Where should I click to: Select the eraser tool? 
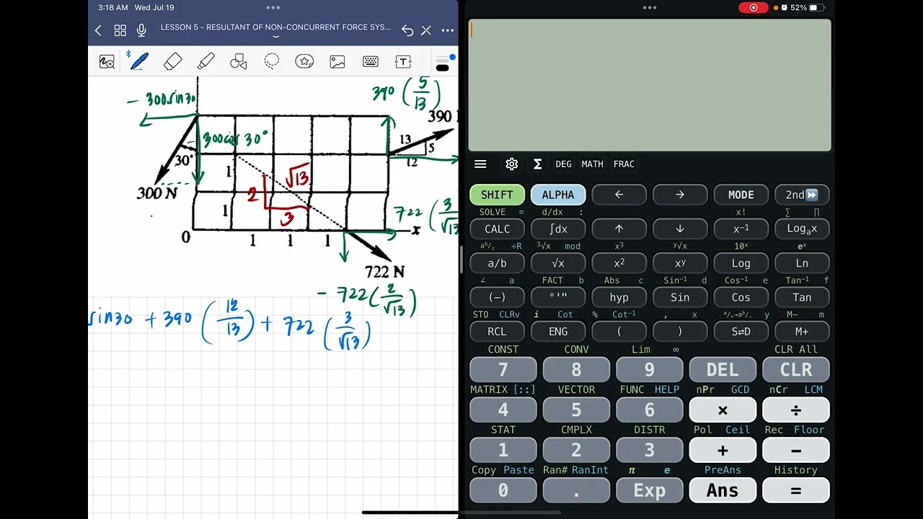(x=172, y=62)
